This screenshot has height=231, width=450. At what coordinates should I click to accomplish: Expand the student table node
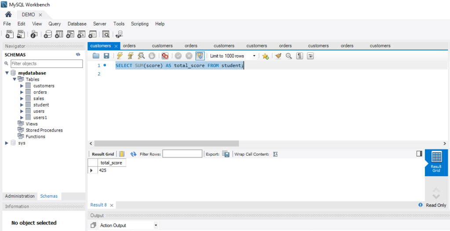pos(22,105)
